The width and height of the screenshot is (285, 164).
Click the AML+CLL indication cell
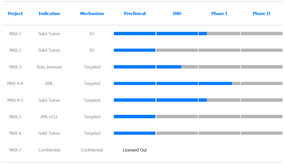49,117
